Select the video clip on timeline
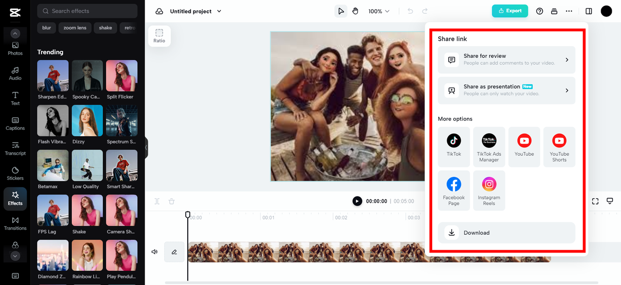Viewport: 621px width, 285px height. (x=369, y=252)
